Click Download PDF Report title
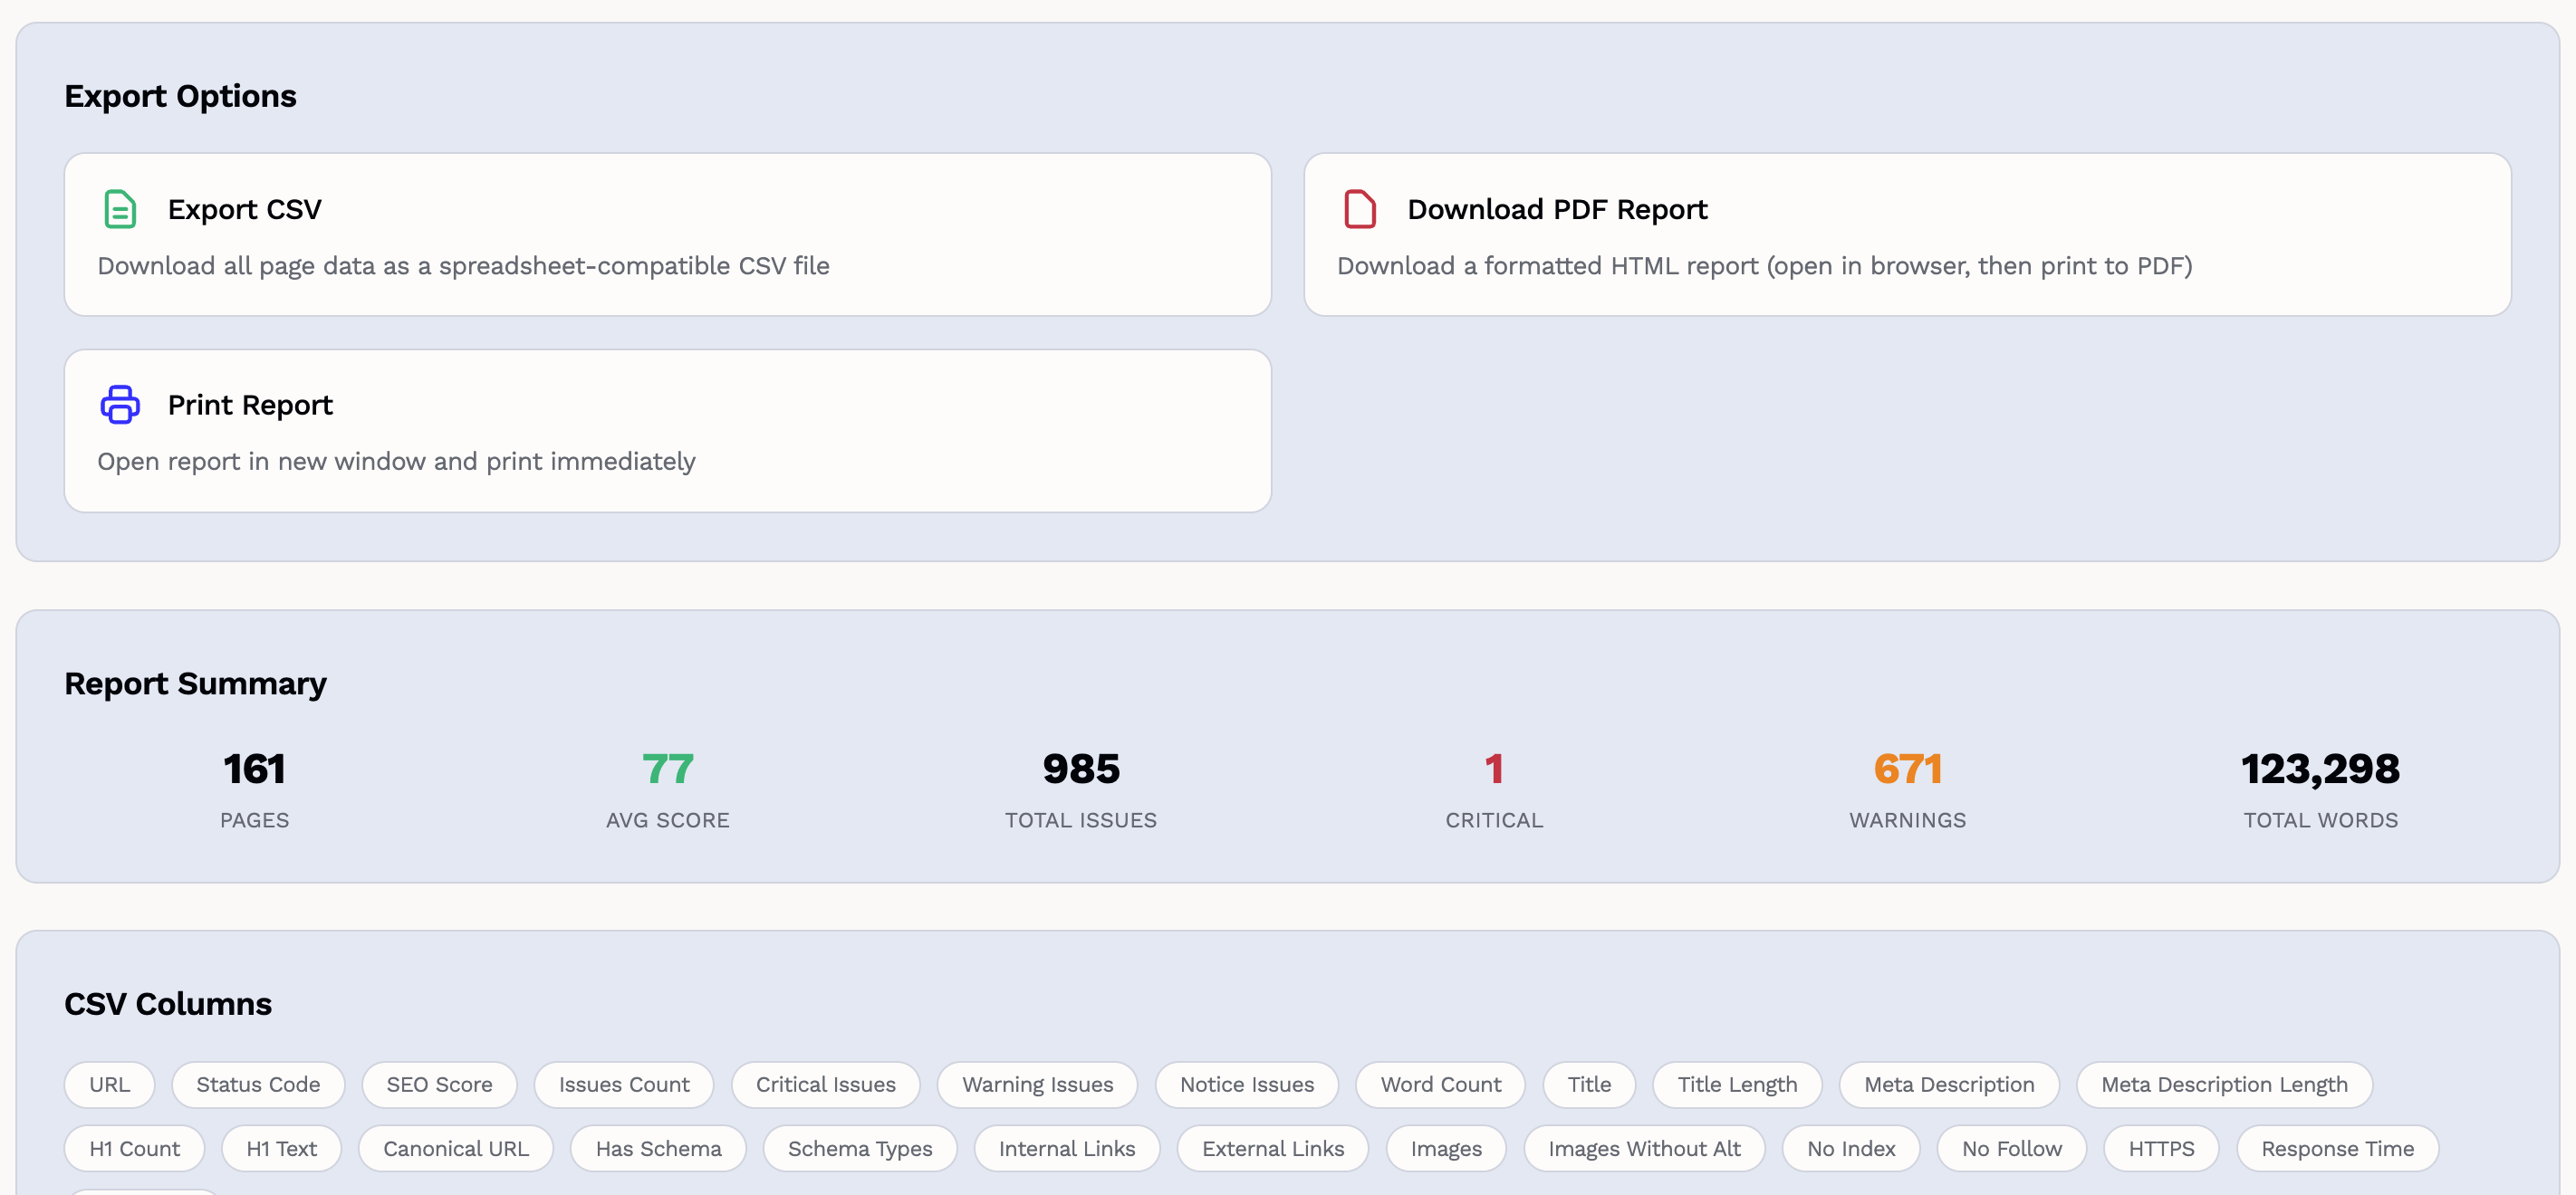This screenshot has height=1195, width=2576. (x=1556, y=210)
